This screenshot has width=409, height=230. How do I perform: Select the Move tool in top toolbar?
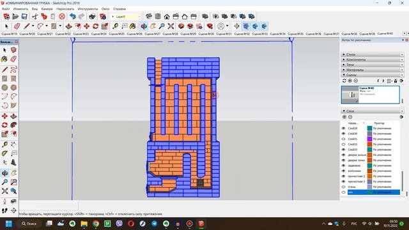(87, 26)
